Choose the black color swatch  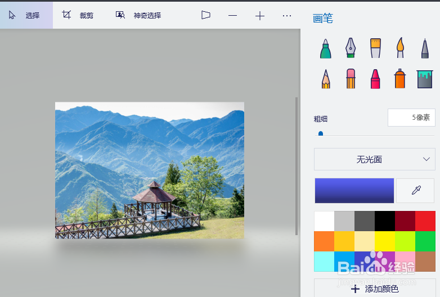[385, 221]
